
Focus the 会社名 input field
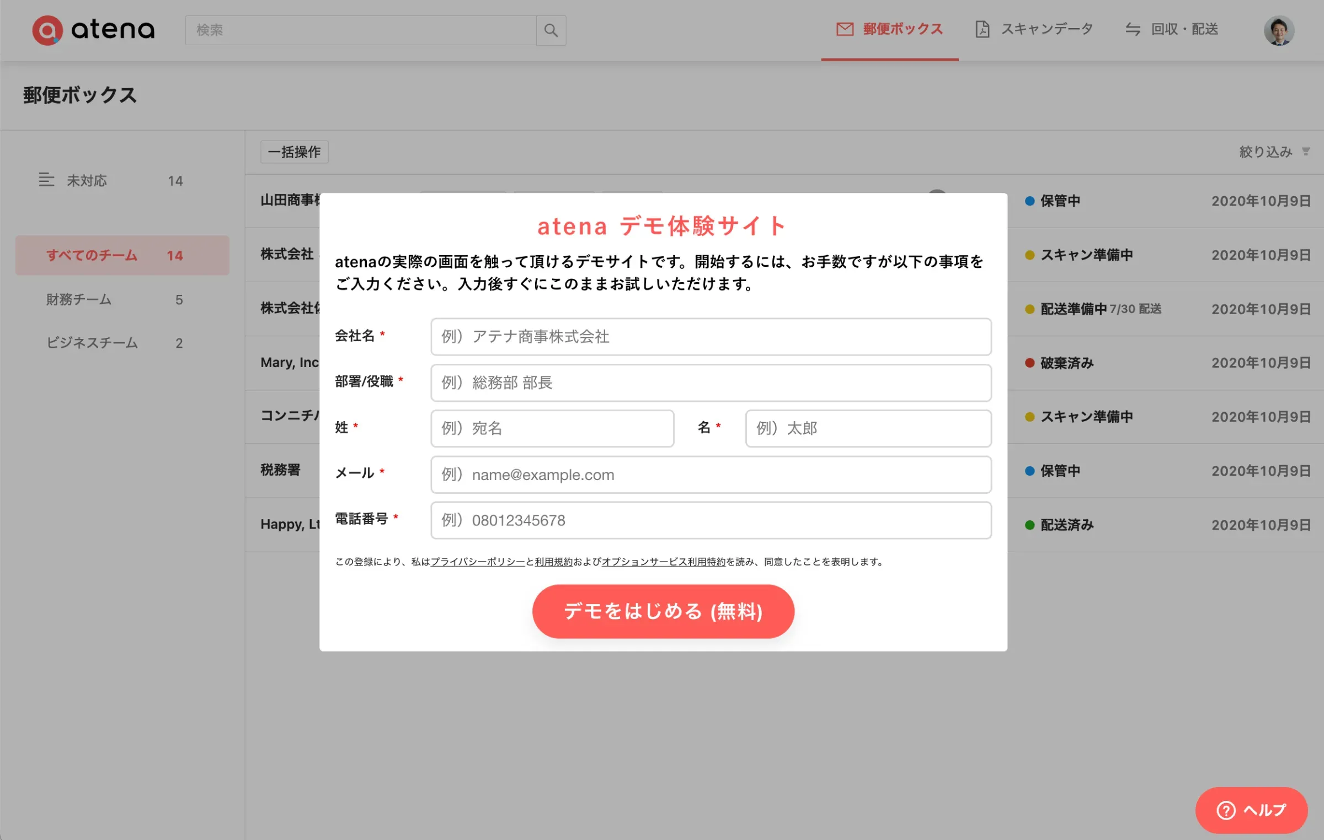point(711,337)
